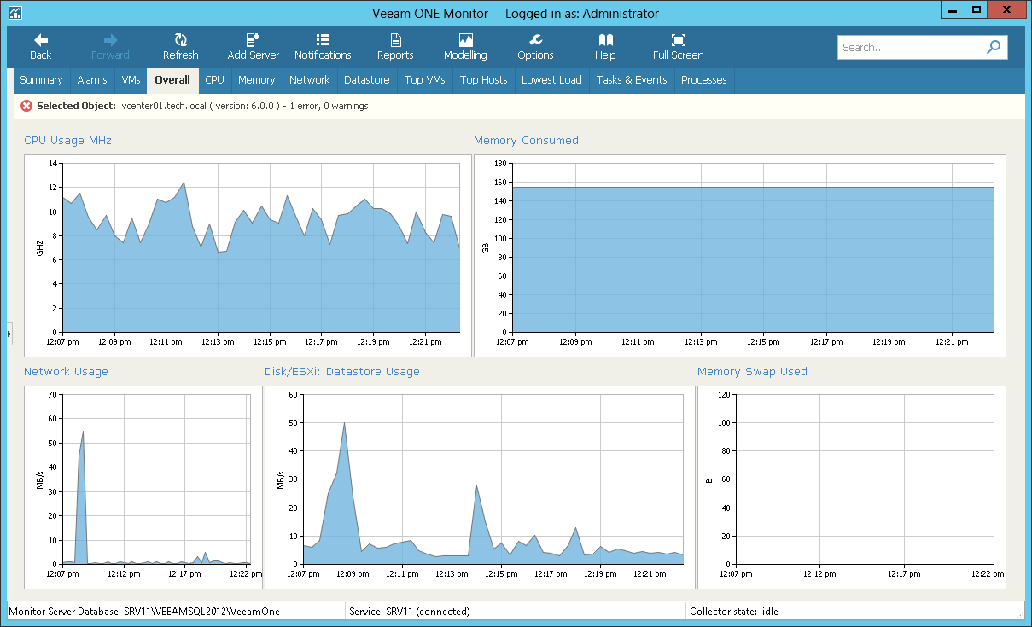Click the CPU Usage MHz chart title
Screen dimensions: 1032x627
tap(67, 140)
